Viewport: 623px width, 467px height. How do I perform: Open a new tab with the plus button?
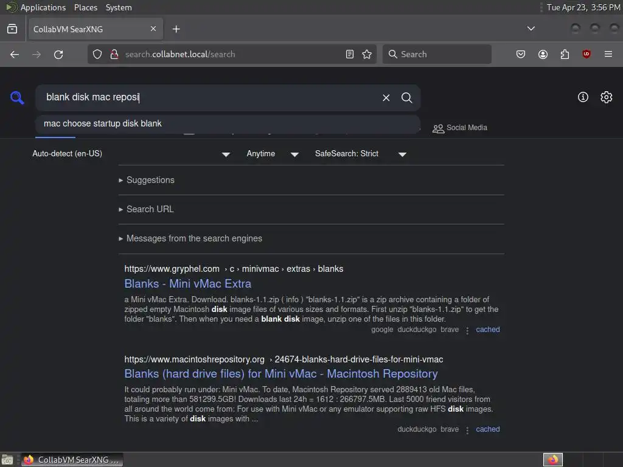click(x=176, y=29)
